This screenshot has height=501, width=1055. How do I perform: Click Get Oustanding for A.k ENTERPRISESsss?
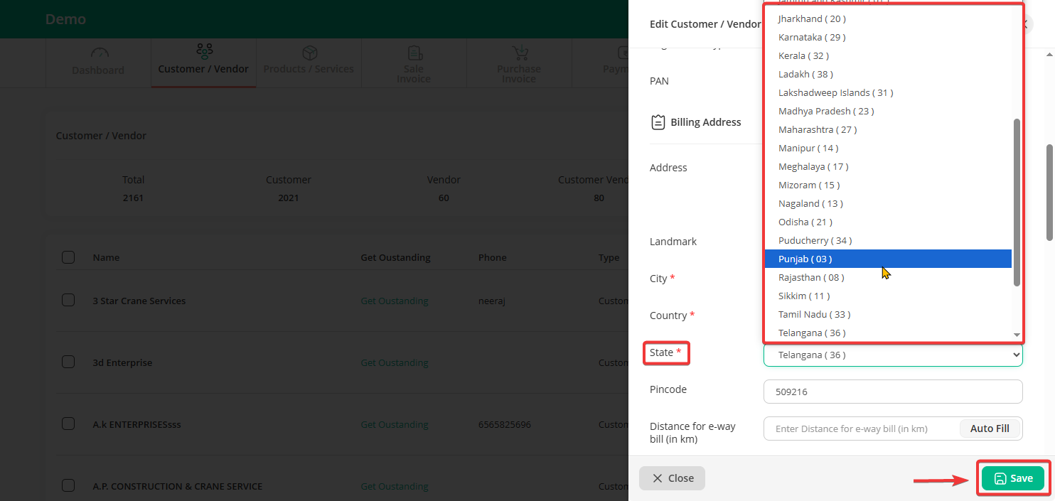click(x=395, y=424)
